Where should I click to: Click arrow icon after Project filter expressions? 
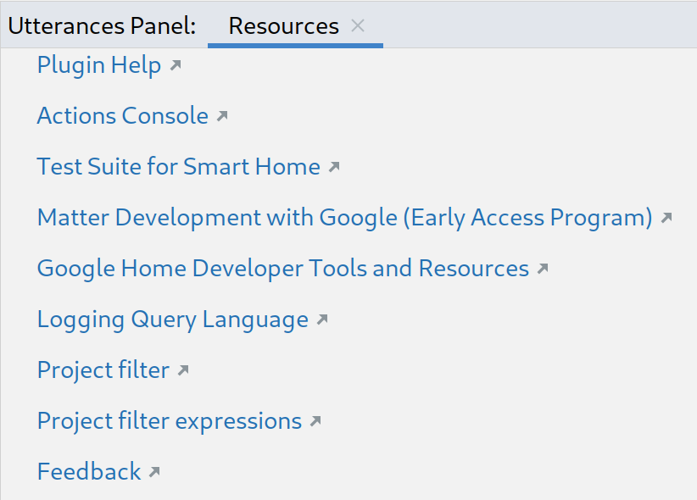coord(315,421)
